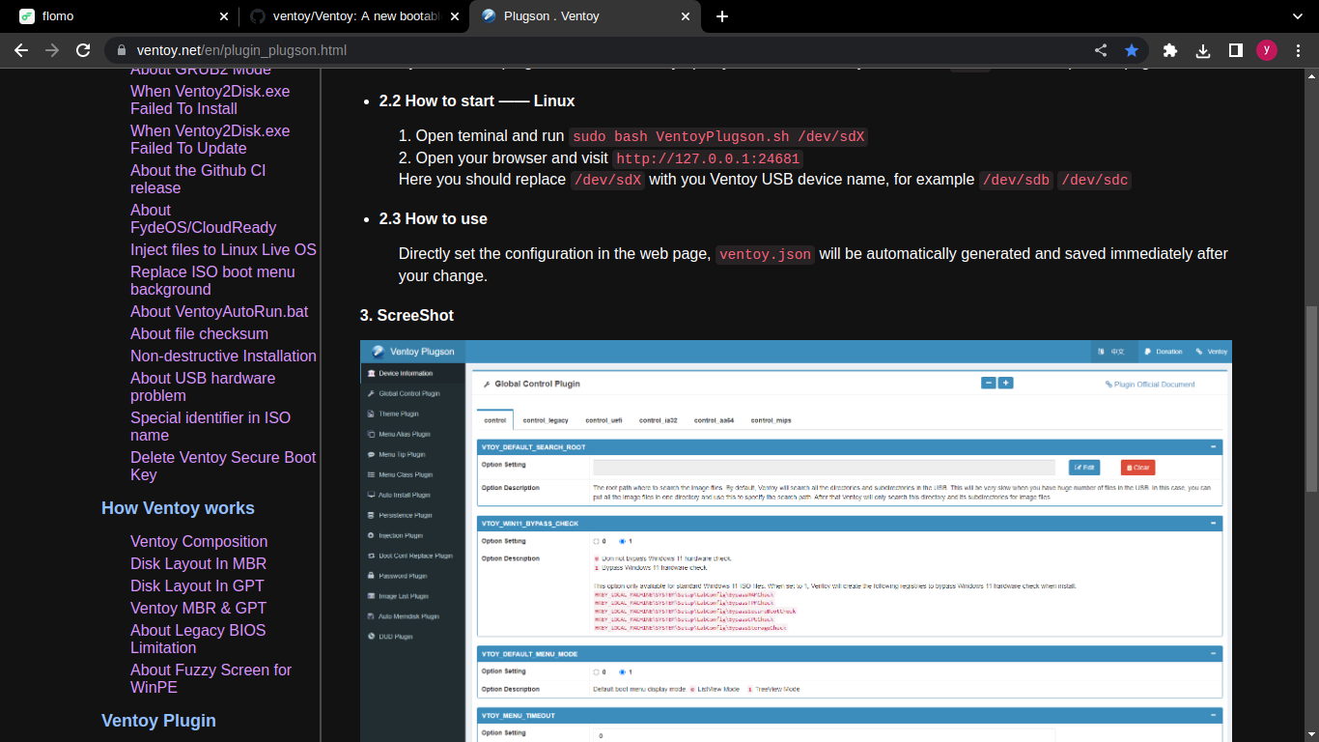Screen dimensions: 1319x742
Task: Open the Extensions puzzle icon
Action: pos(1170,50)
